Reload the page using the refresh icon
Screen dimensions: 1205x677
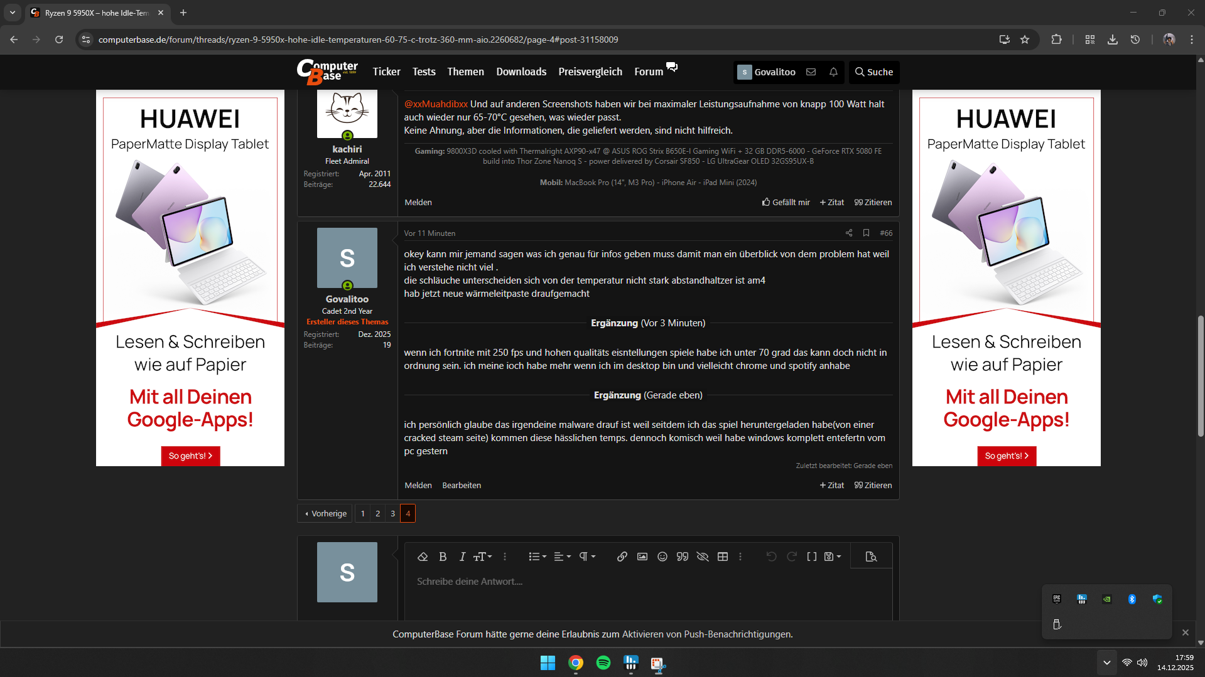pyautogui.click(x=59, y=40)
